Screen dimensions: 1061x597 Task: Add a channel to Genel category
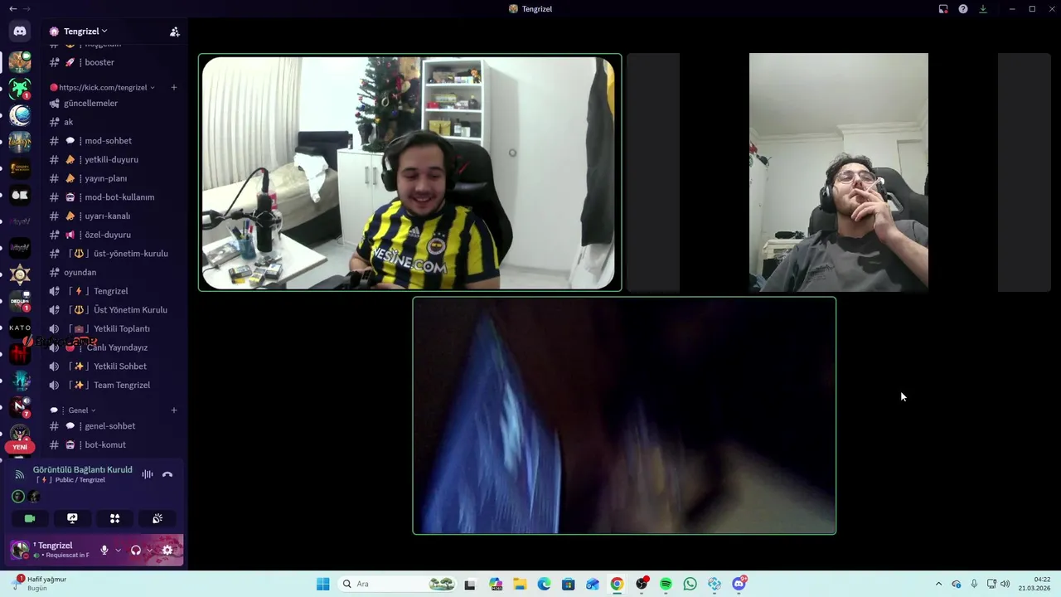pyautogui.click(x=174, y=410)
